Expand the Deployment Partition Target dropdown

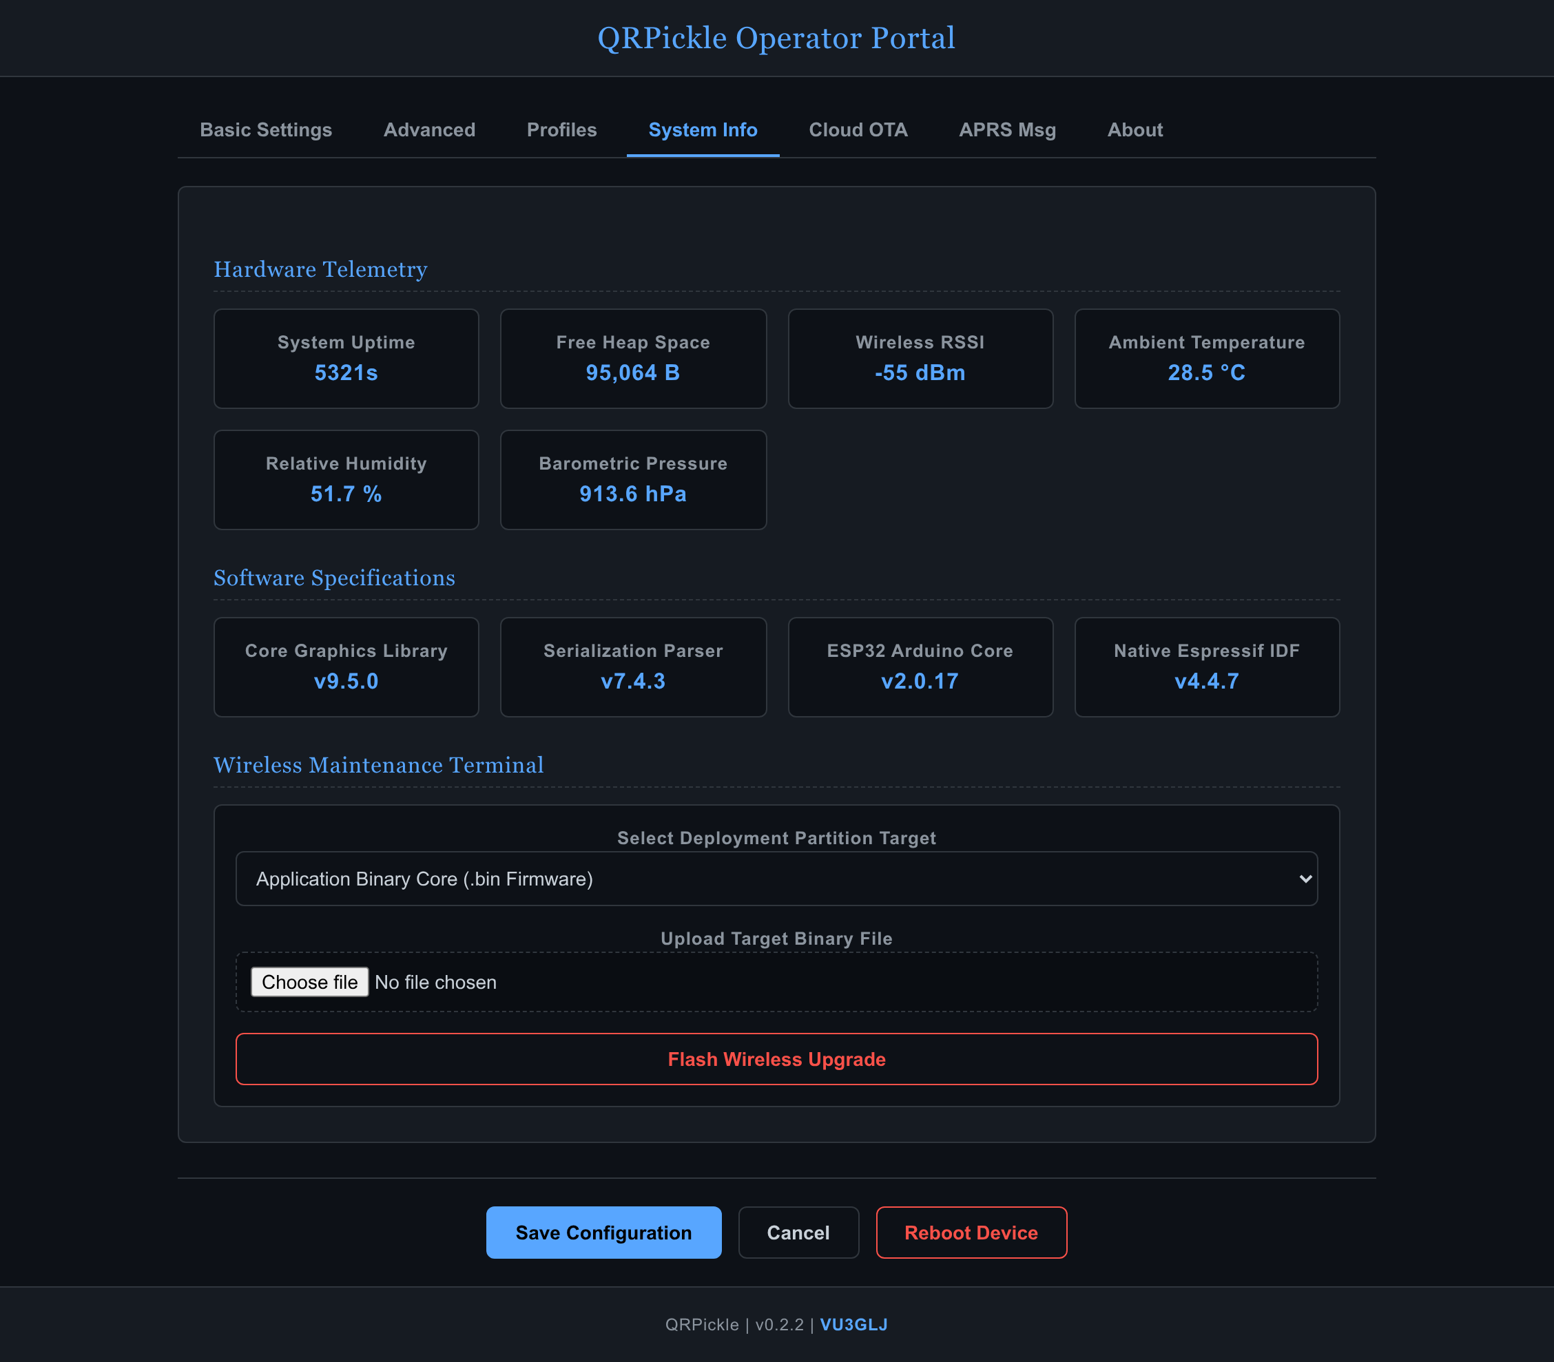(x=776, y=879)
